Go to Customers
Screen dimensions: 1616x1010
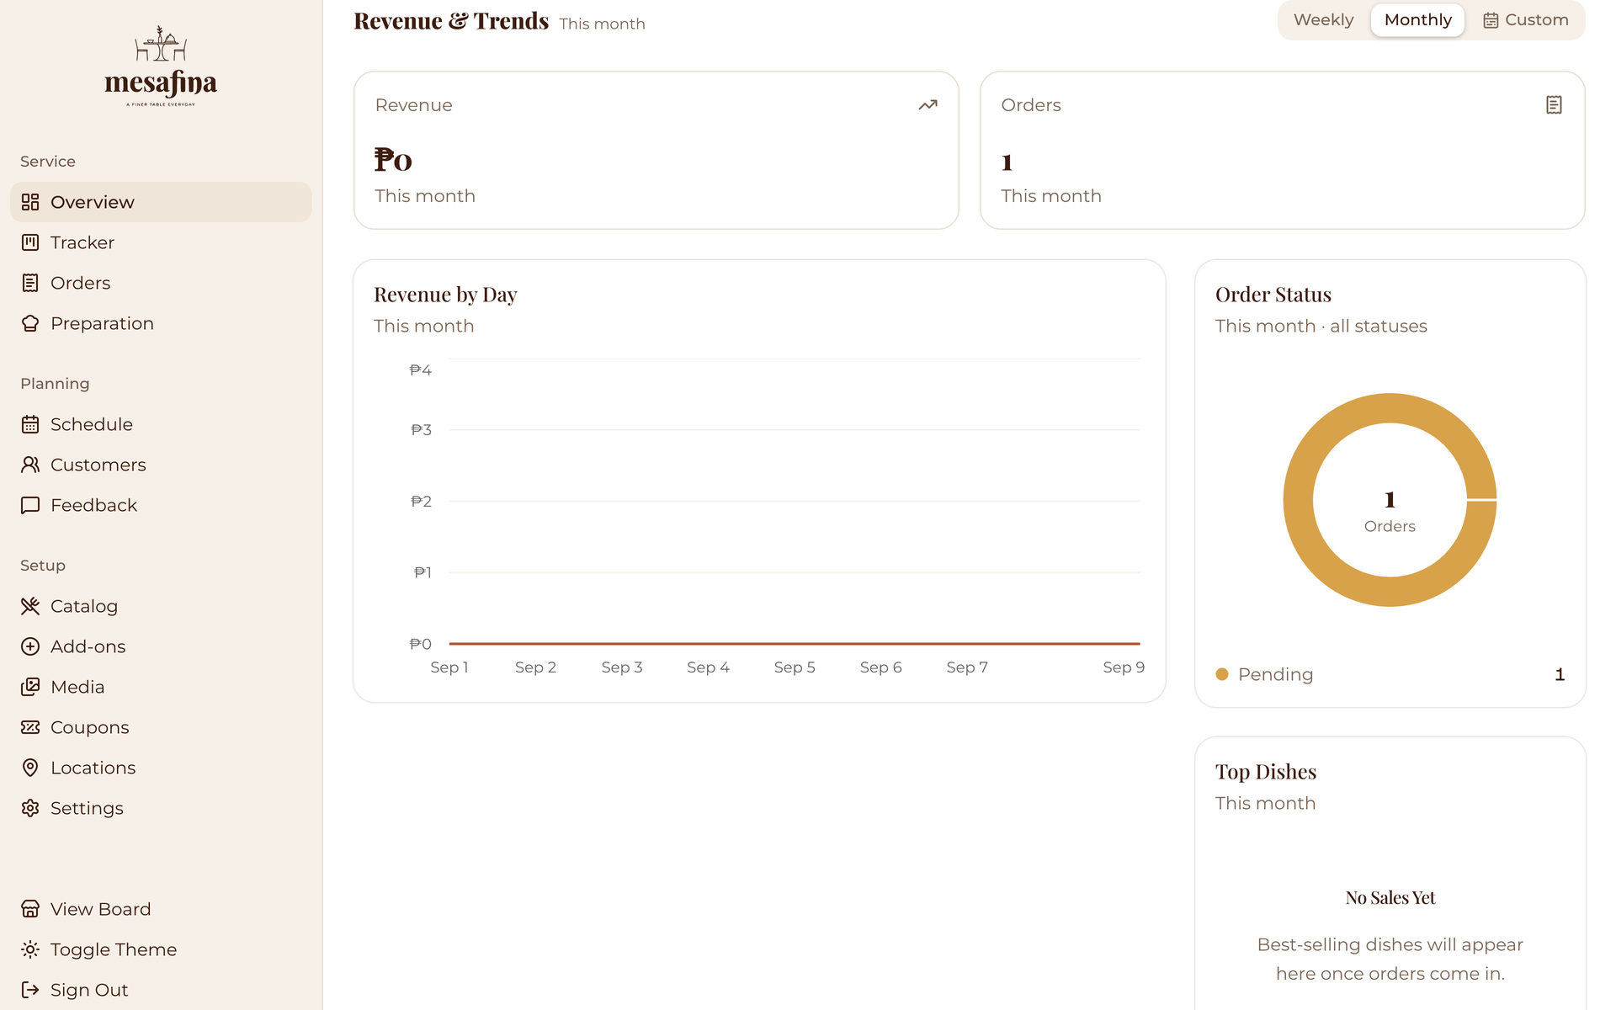tap(161, 465)
